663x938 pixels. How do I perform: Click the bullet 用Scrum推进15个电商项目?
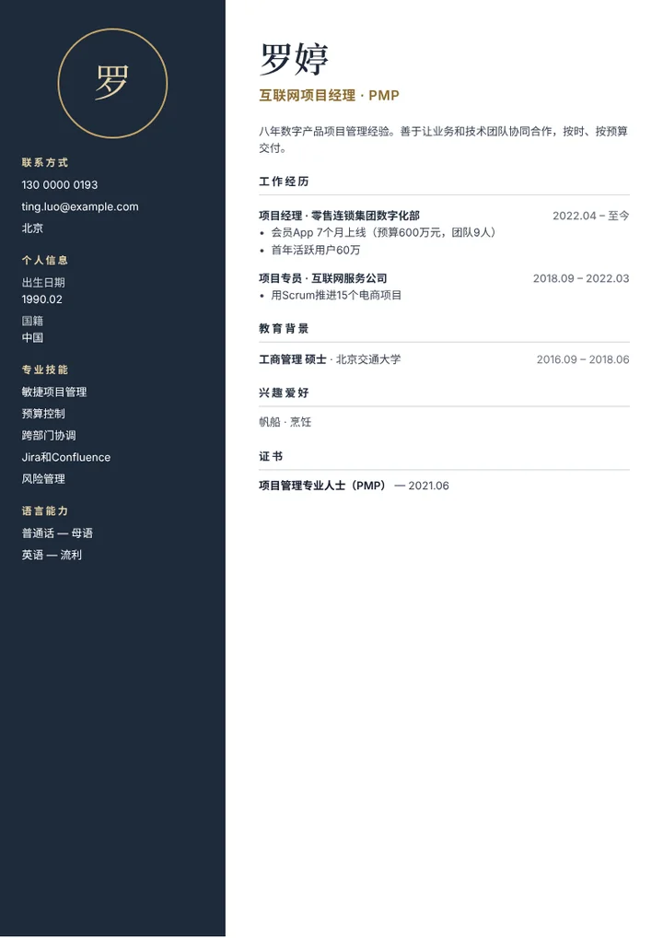pos(336,295)
